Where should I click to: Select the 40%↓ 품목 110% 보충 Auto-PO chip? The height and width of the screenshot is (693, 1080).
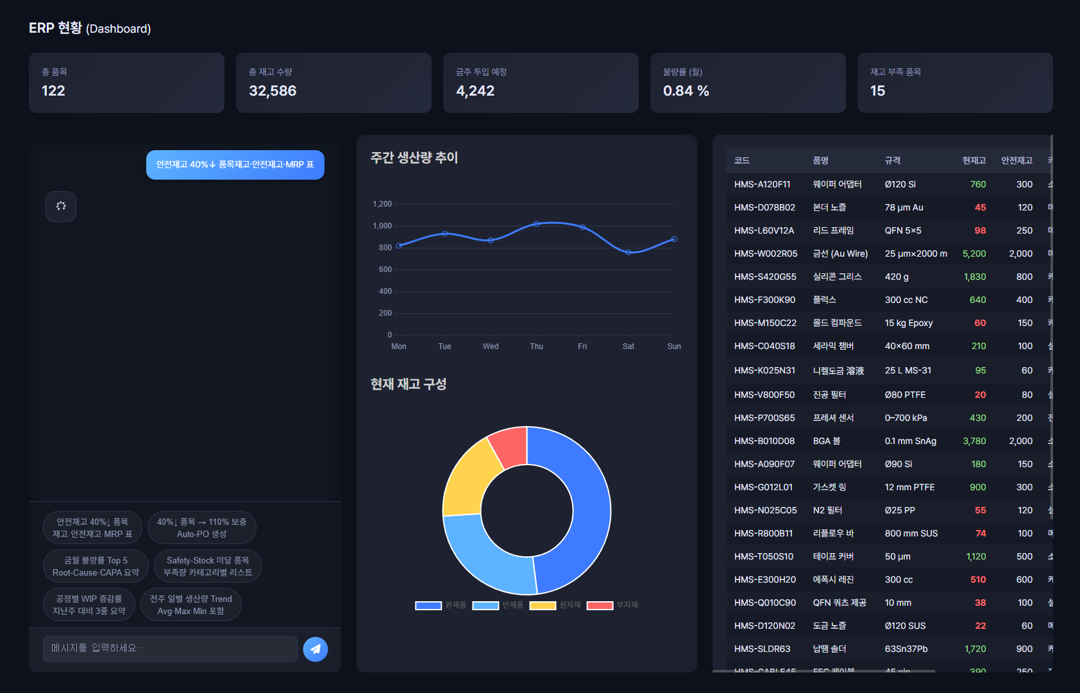coord(202,527)
